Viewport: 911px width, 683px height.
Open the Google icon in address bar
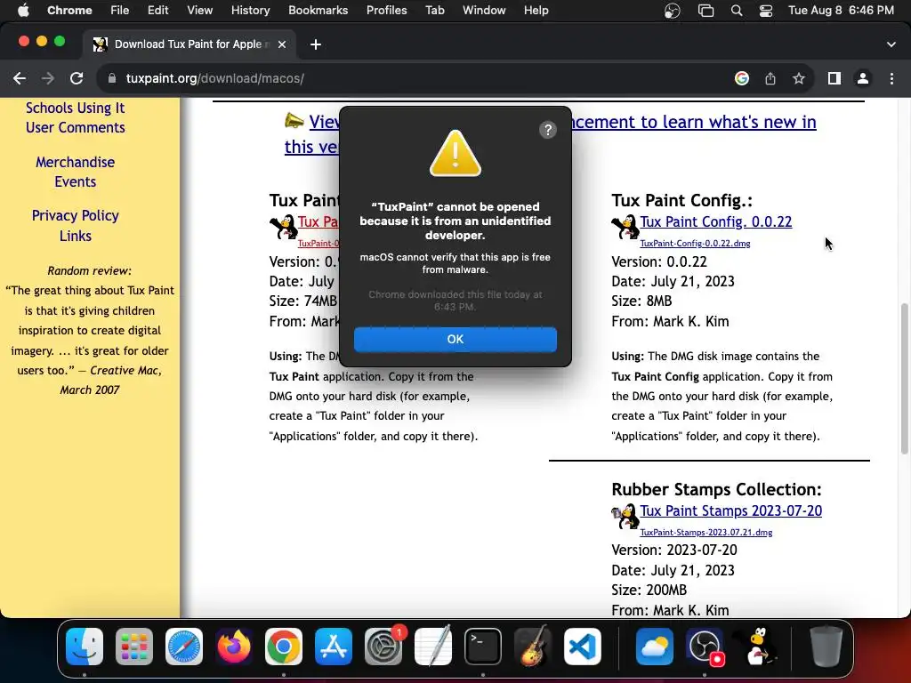741,78
